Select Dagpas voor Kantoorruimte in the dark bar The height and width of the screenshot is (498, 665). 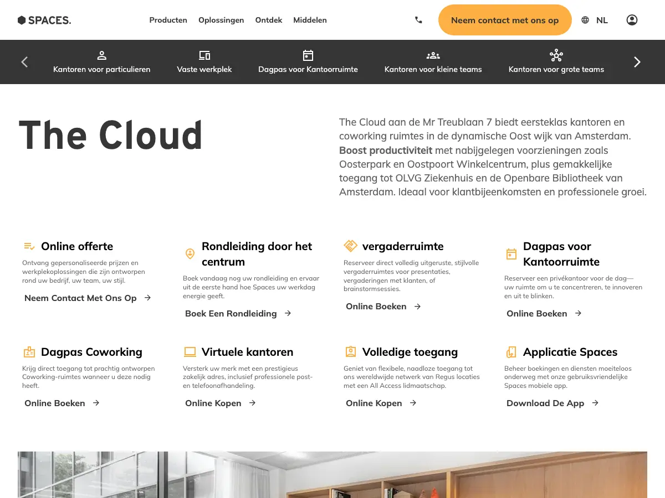pyautogui.click(x=308, y=62)
